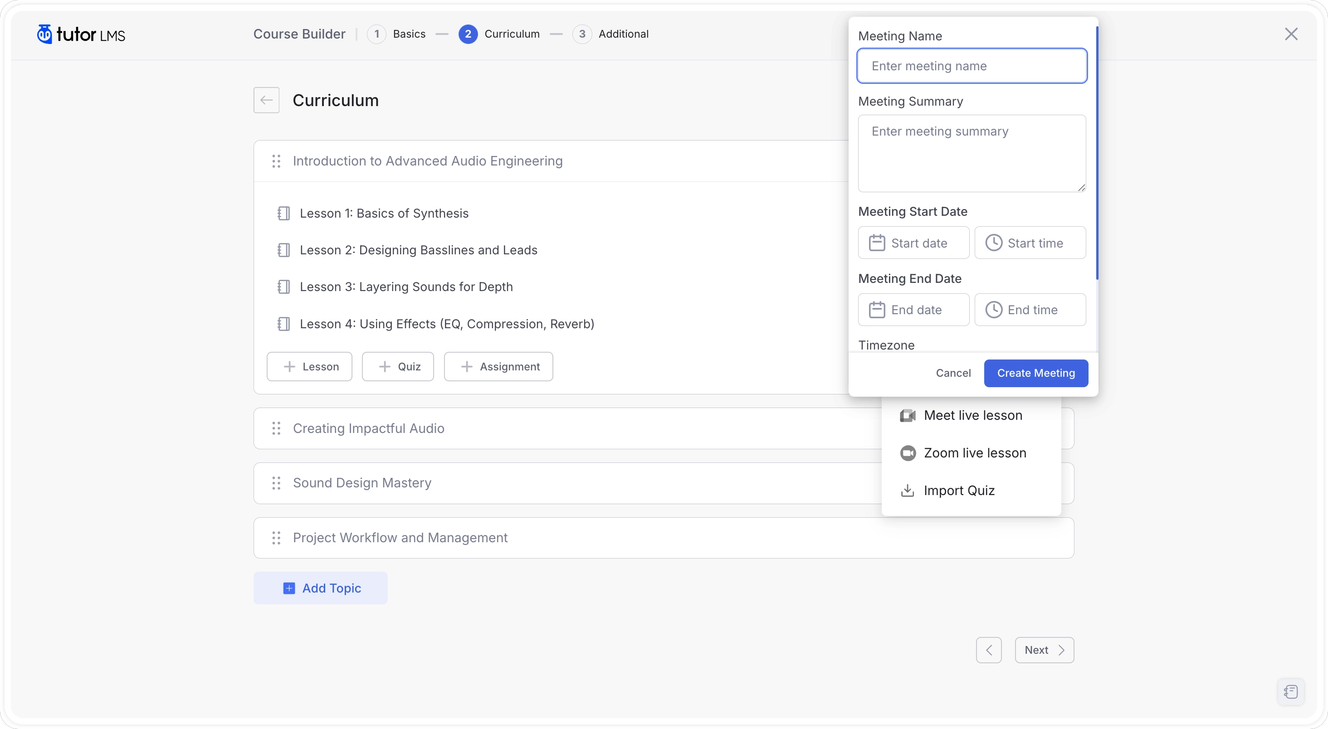1328x729 pixels.
Task: Open Lesson 2: Designing Basslines and Leads
Action: coord(419,250)
